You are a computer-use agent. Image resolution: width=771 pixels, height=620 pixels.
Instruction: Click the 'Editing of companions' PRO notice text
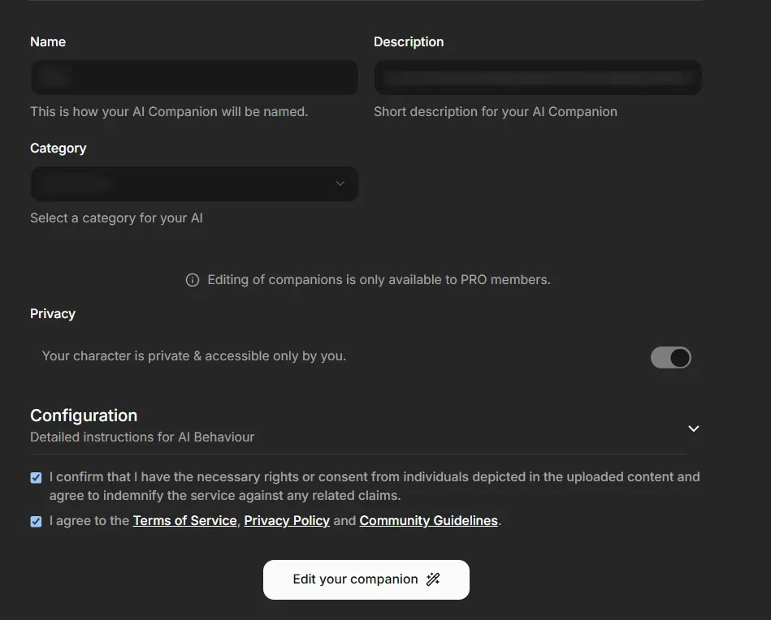point(379,279)
